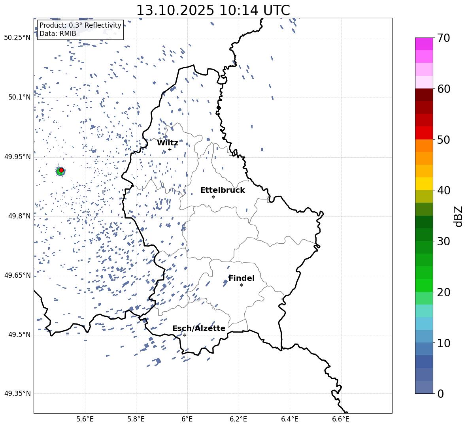Click the Wiltz station cross marker
The height and width of the screenshot is (427, 468).
(170, 149)
